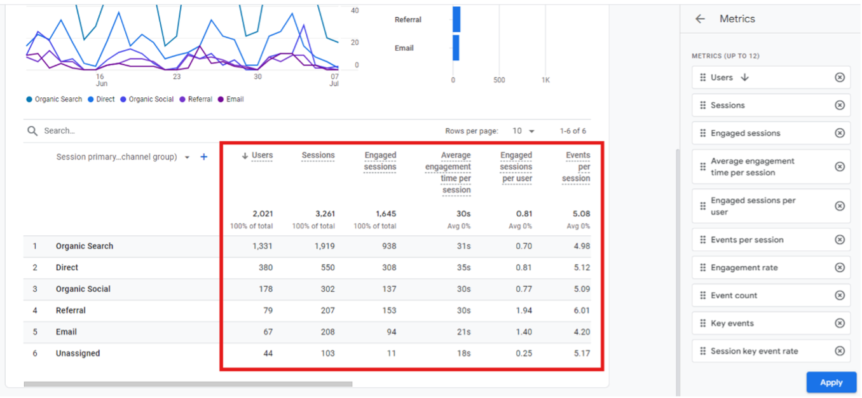
Task: Click the 1,645 total engaged sessions value
Action: click(x=385, y=214)
